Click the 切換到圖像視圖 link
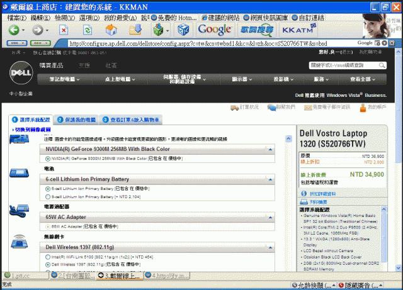Image resolution: width=403 pixels, height=290 pixels. (x=31, y=130)
